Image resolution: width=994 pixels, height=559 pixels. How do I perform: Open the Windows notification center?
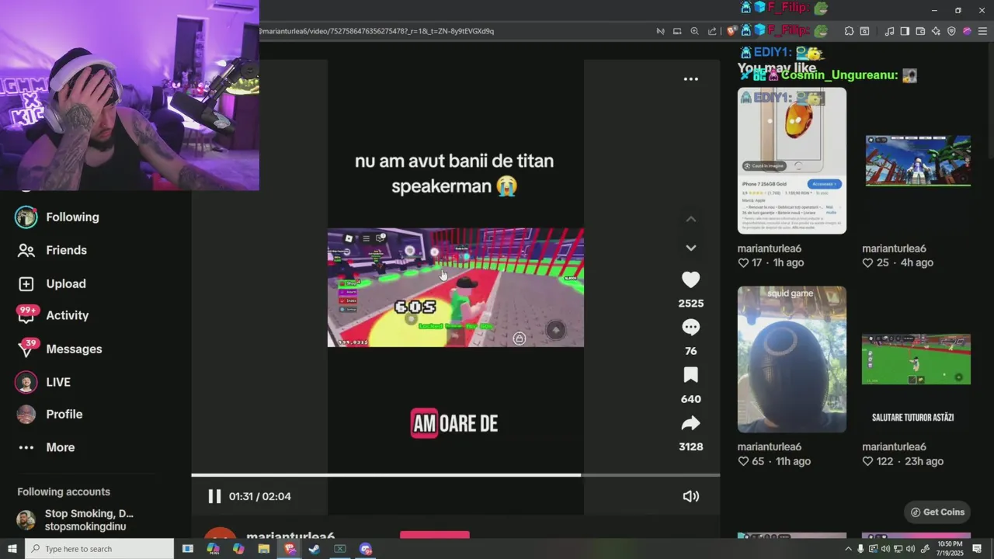[x=977, y=549]
